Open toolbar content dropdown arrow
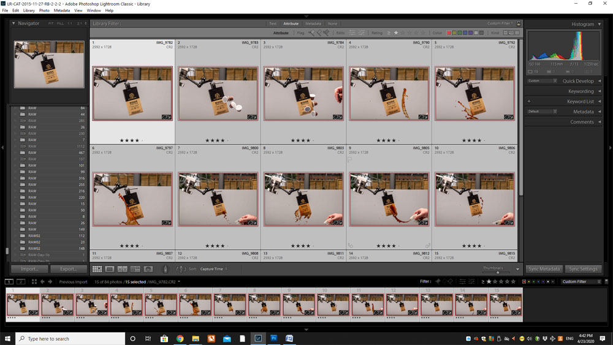Image resolution: width=613 pixels, height=345 pixels. 517,269
